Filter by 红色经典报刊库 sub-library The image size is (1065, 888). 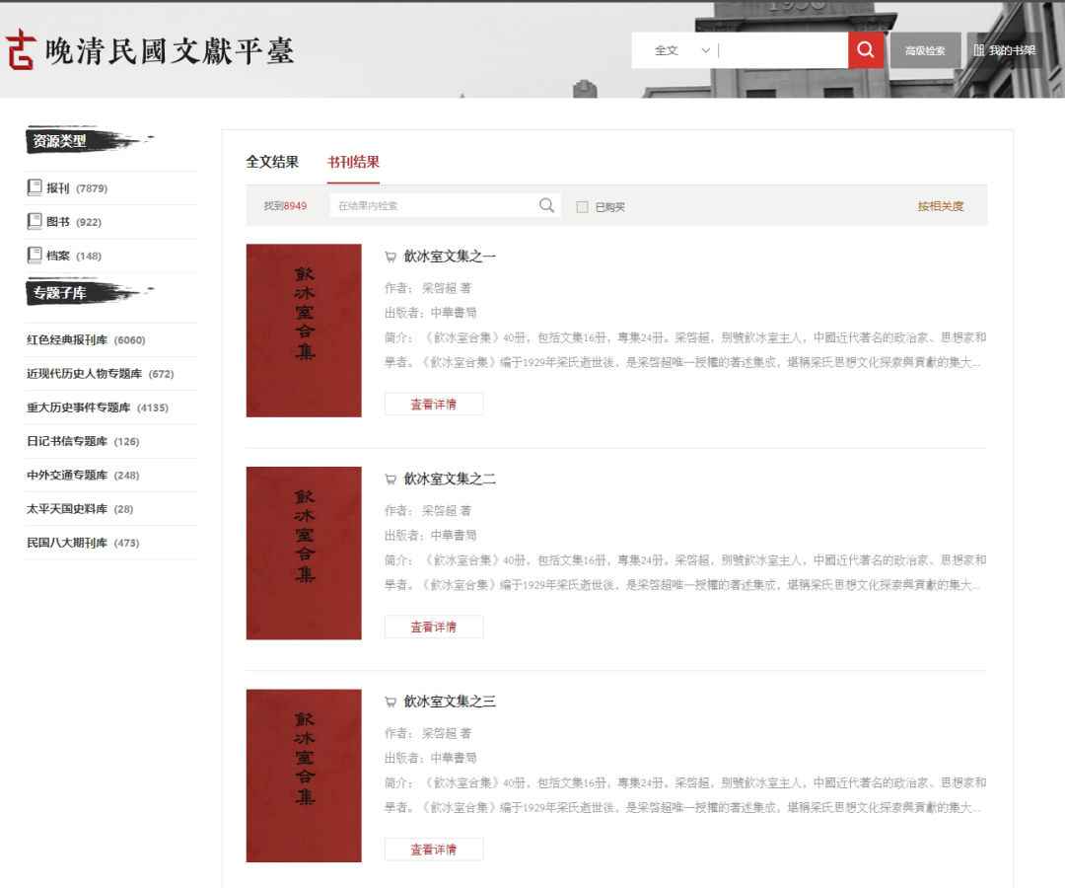(x=67, y=340)
